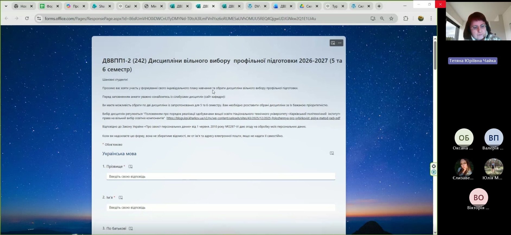The width and height of the screenshot is (511, 235).
Task: Click the green side widget icon
Action: click(x=434, y=172)
